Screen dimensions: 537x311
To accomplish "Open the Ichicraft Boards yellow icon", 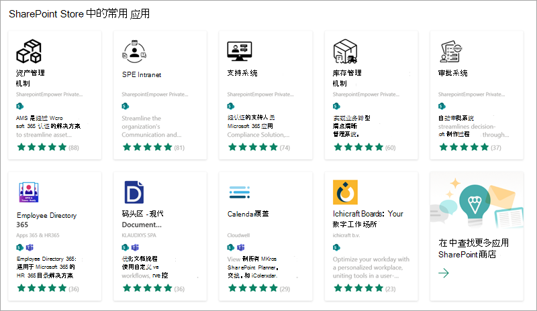I will tap(345, 192).
